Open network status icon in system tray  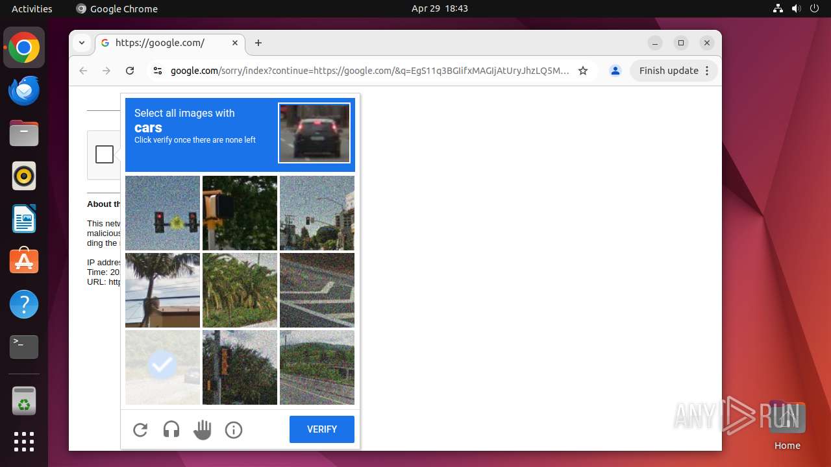point(778,8)
